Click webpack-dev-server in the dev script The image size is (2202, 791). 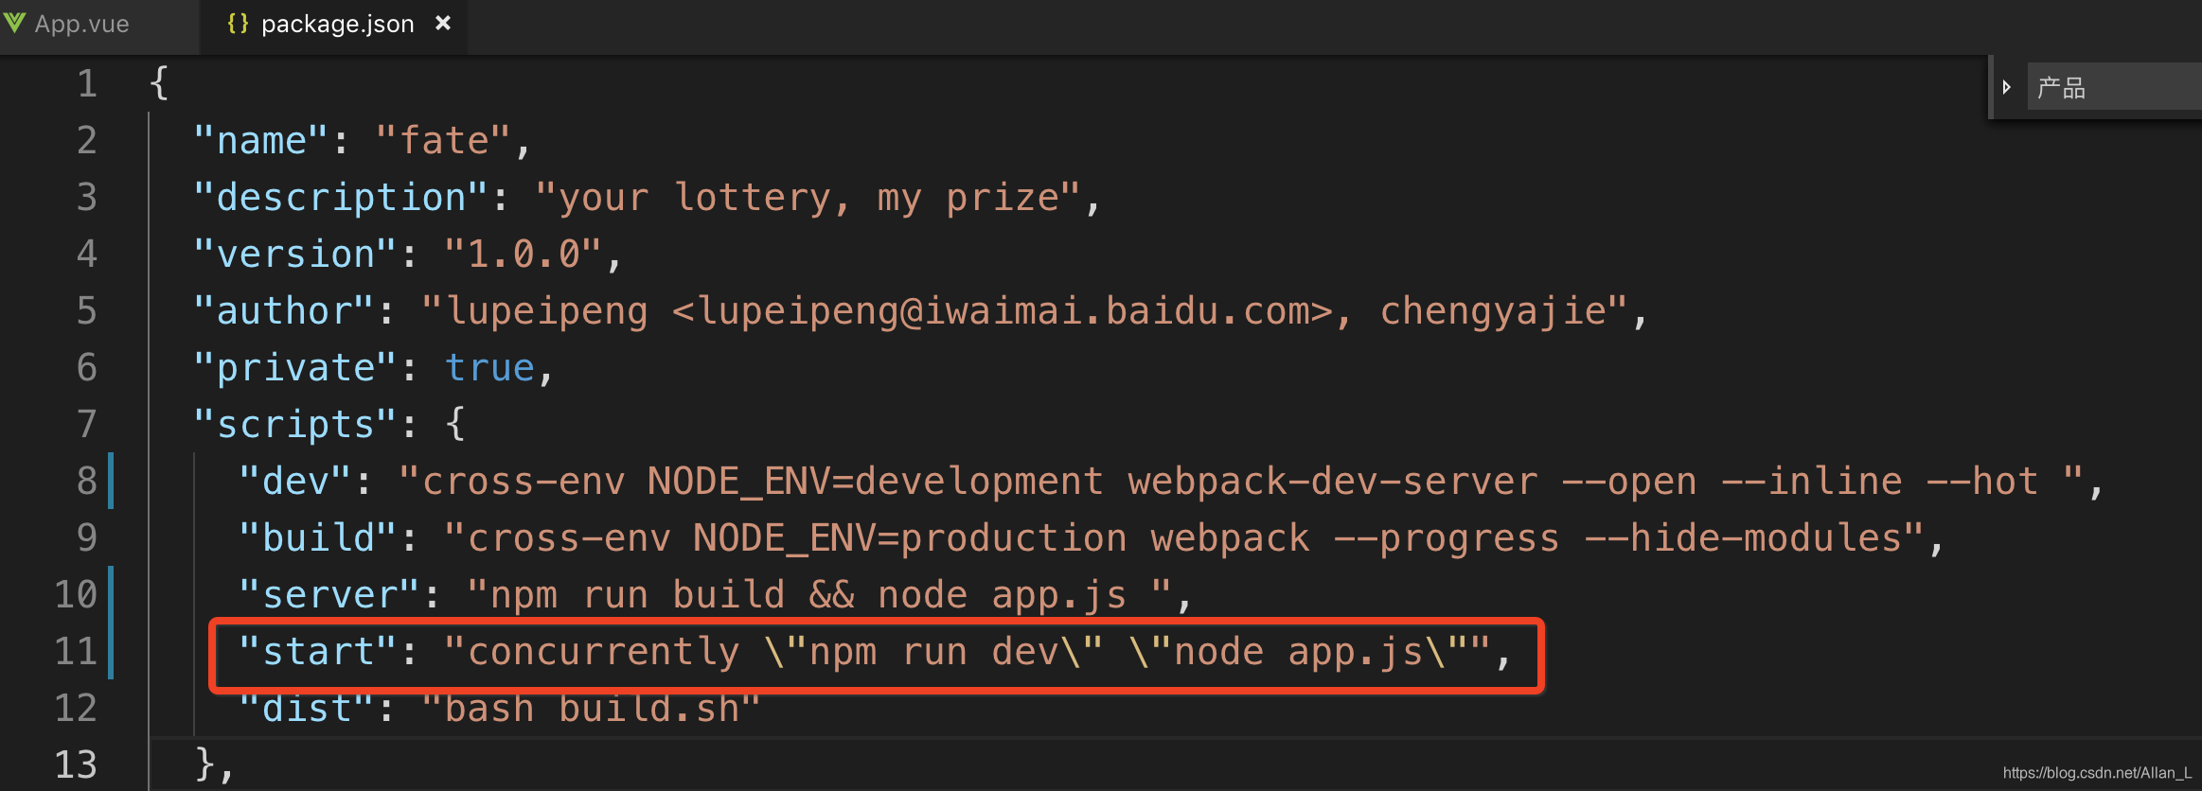tap(1333, 482)
